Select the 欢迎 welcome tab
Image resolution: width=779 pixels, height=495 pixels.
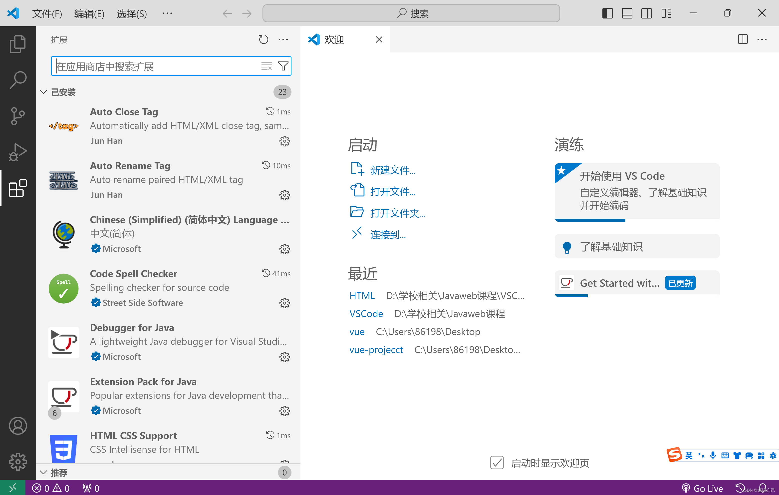point(334,39)
